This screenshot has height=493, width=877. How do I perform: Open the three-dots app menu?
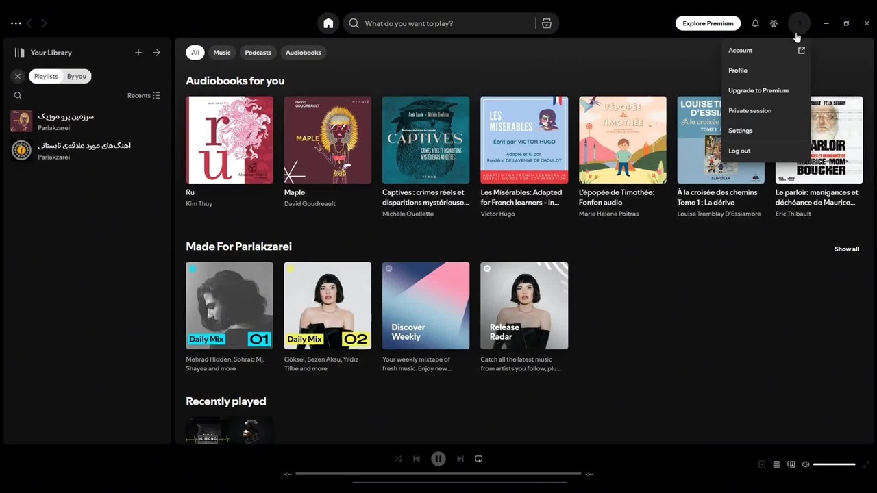point(16,23)
